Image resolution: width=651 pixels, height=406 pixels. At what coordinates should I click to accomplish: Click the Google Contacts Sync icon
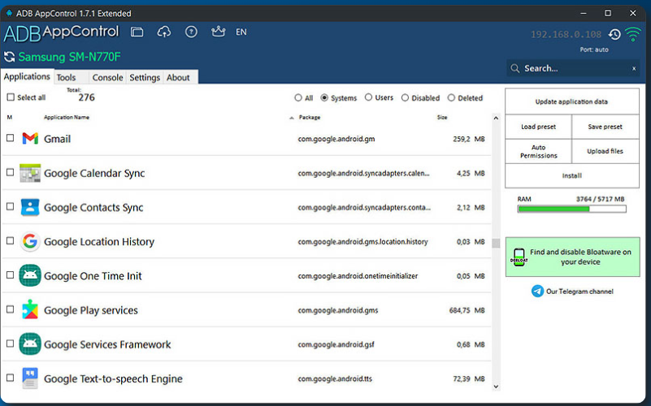click(x=30, y=207)
